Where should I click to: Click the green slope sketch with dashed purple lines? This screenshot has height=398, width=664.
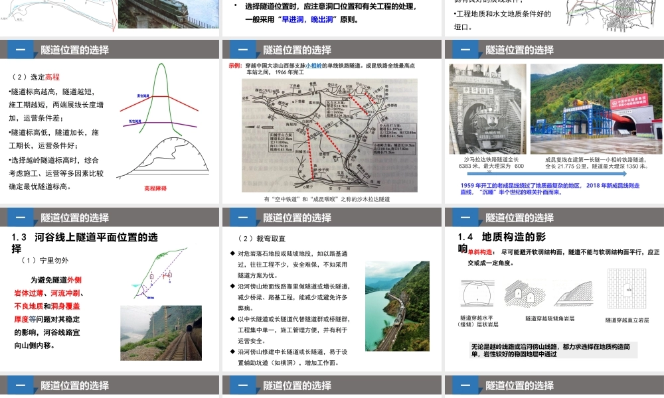(159, 273)
